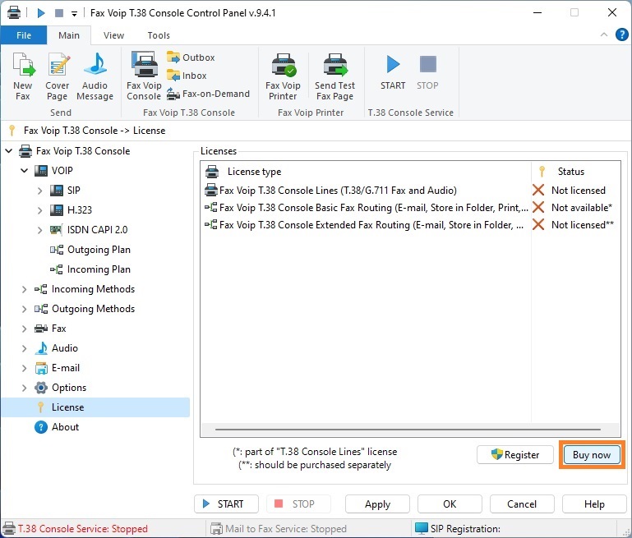Select the Options tree item
The image size is (632, 538).
[61, 388]
